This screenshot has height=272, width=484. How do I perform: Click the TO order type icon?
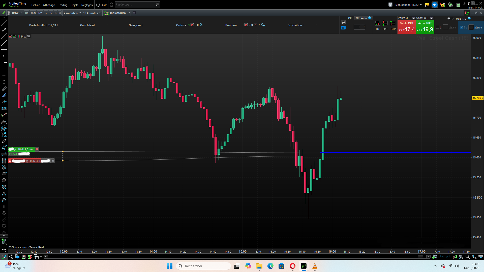point(377,24)
